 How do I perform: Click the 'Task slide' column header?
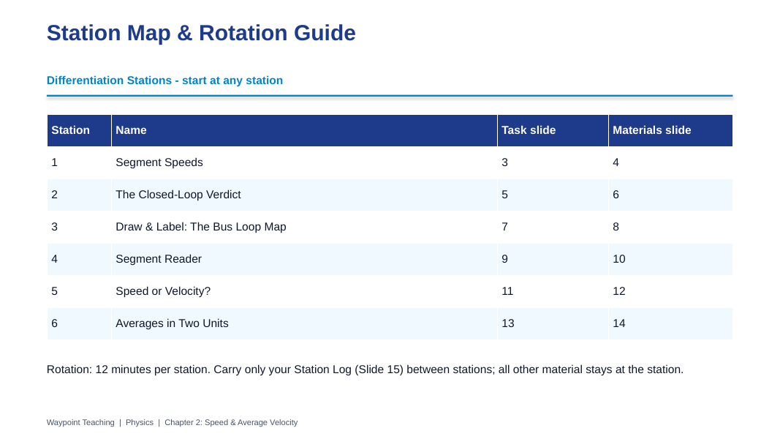[553, 130]
